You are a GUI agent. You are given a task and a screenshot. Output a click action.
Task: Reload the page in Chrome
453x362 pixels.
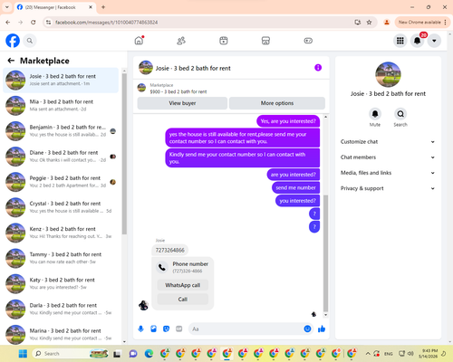(34, 23)
